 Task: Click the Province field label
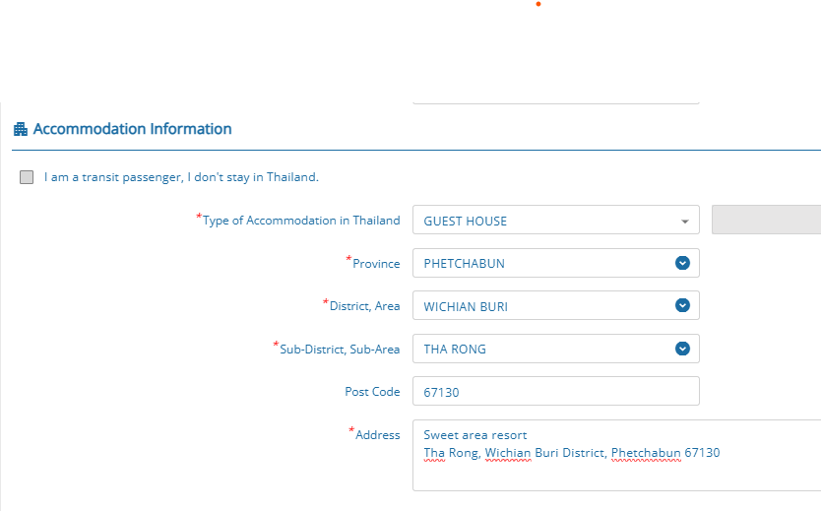point(376,264)
